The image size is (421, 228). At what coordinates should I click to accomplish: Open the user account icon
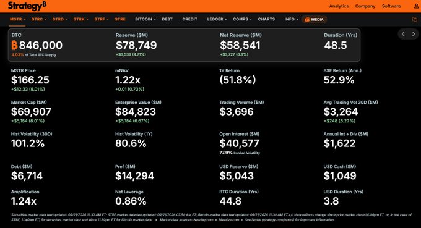coord(417,6)
